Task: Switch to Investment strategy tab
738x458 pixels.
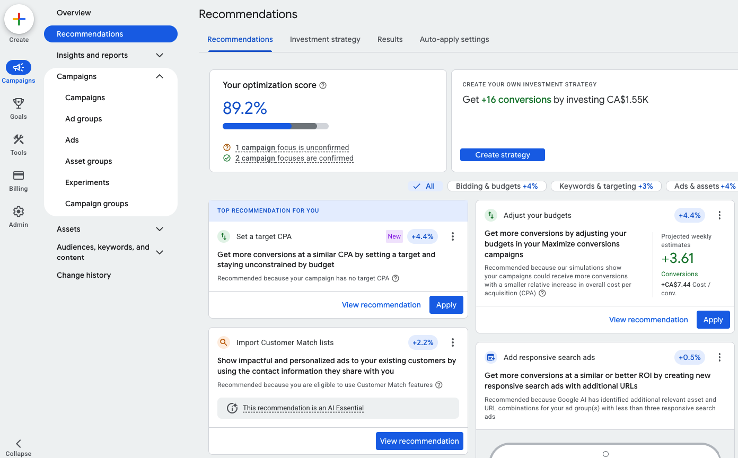Action: [325, 39]
